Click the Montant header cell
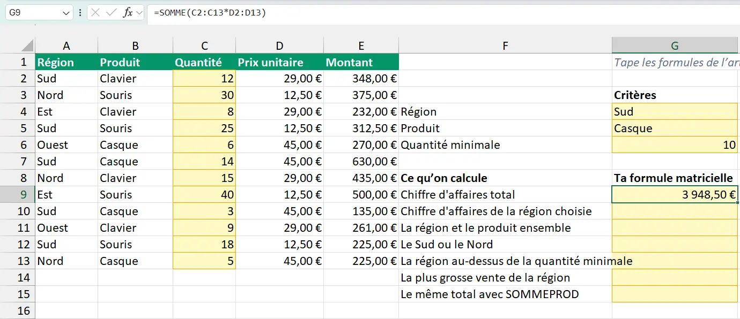The height and width of the screenshot is (319, 740). coord(361,62)
